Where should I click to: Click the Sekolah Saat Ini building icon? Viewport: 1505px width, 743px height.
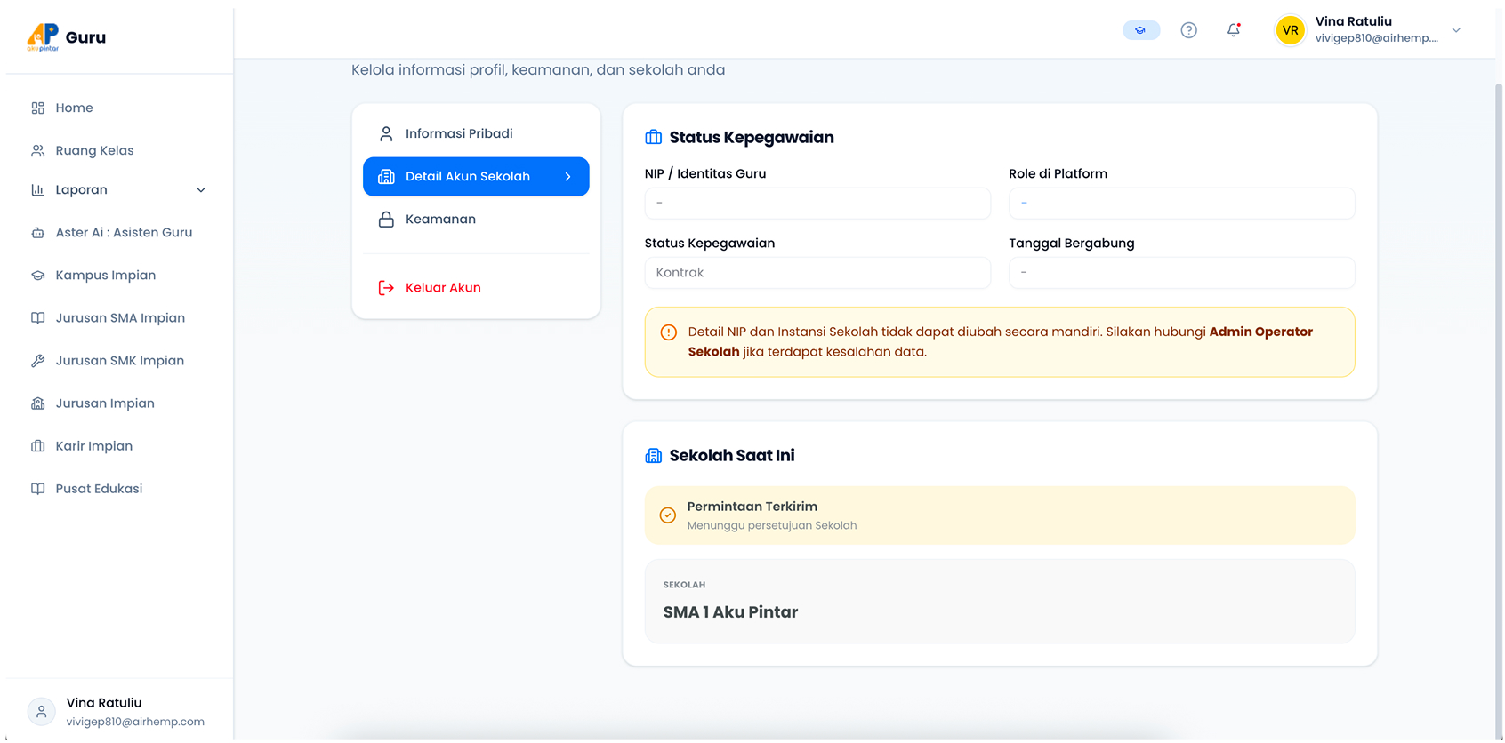(654, 456)
